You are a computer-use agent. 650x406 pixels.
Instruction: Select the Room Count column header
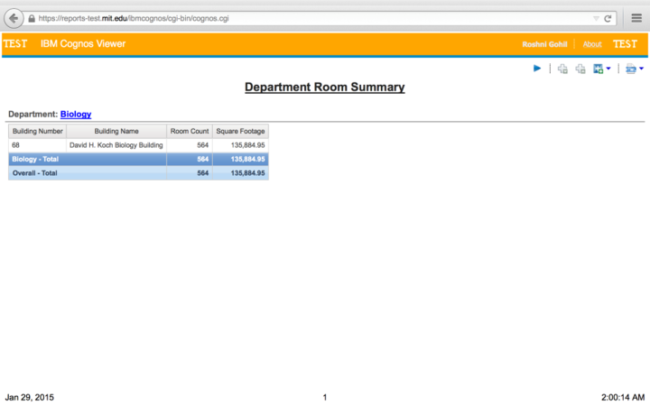190,131
